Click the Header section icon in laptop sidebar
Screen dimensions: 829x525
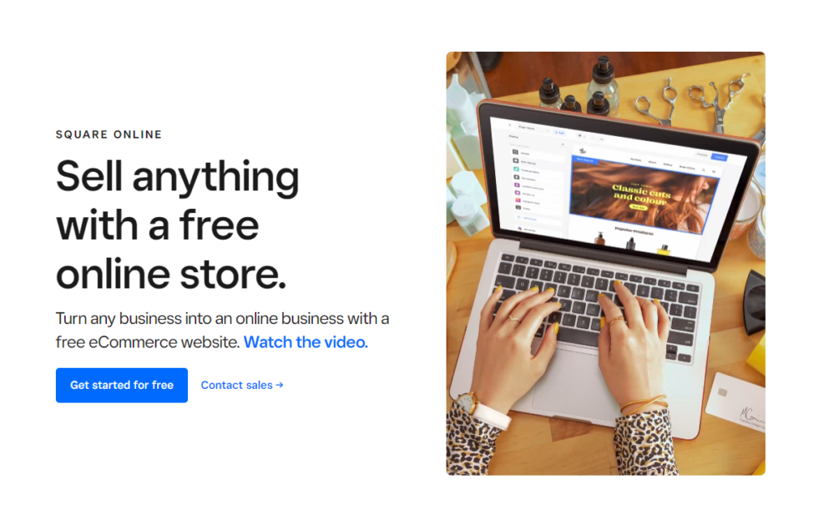pos(515,152)
